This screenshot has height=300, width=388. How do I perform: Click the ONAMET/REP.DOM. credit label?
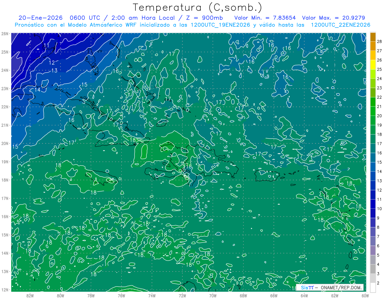pyautogui.click(x=341, y=287)
